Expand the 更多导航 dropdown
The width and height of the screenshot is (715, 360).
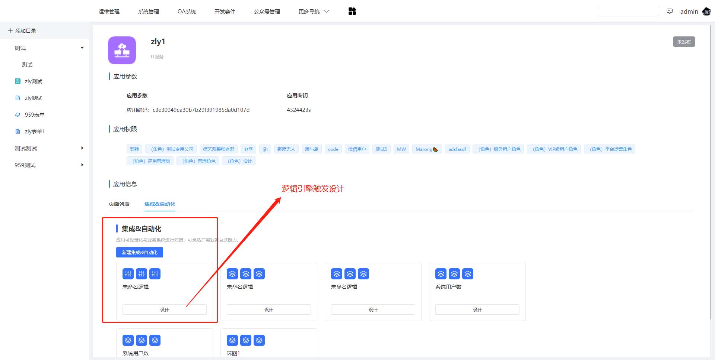(x=314, y=12)
